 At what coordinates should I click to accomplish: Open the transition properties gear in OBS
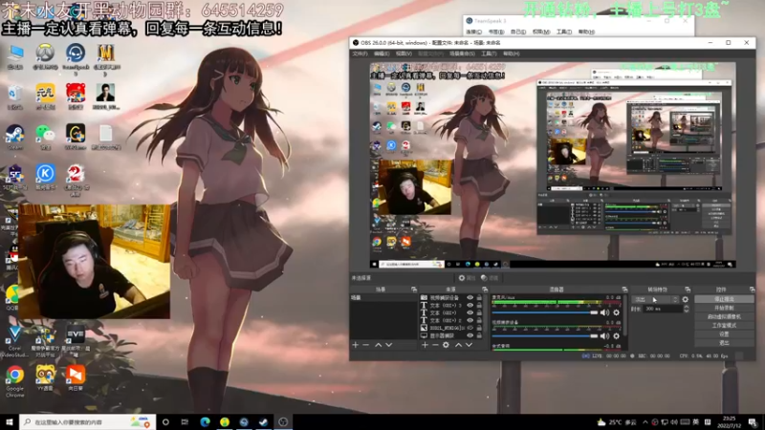pos(685,299)
